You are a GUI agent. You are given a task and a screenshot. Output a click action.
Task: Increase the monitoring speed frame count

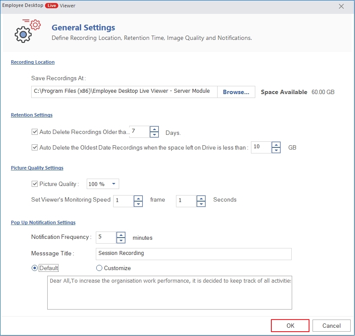point(138,198)
